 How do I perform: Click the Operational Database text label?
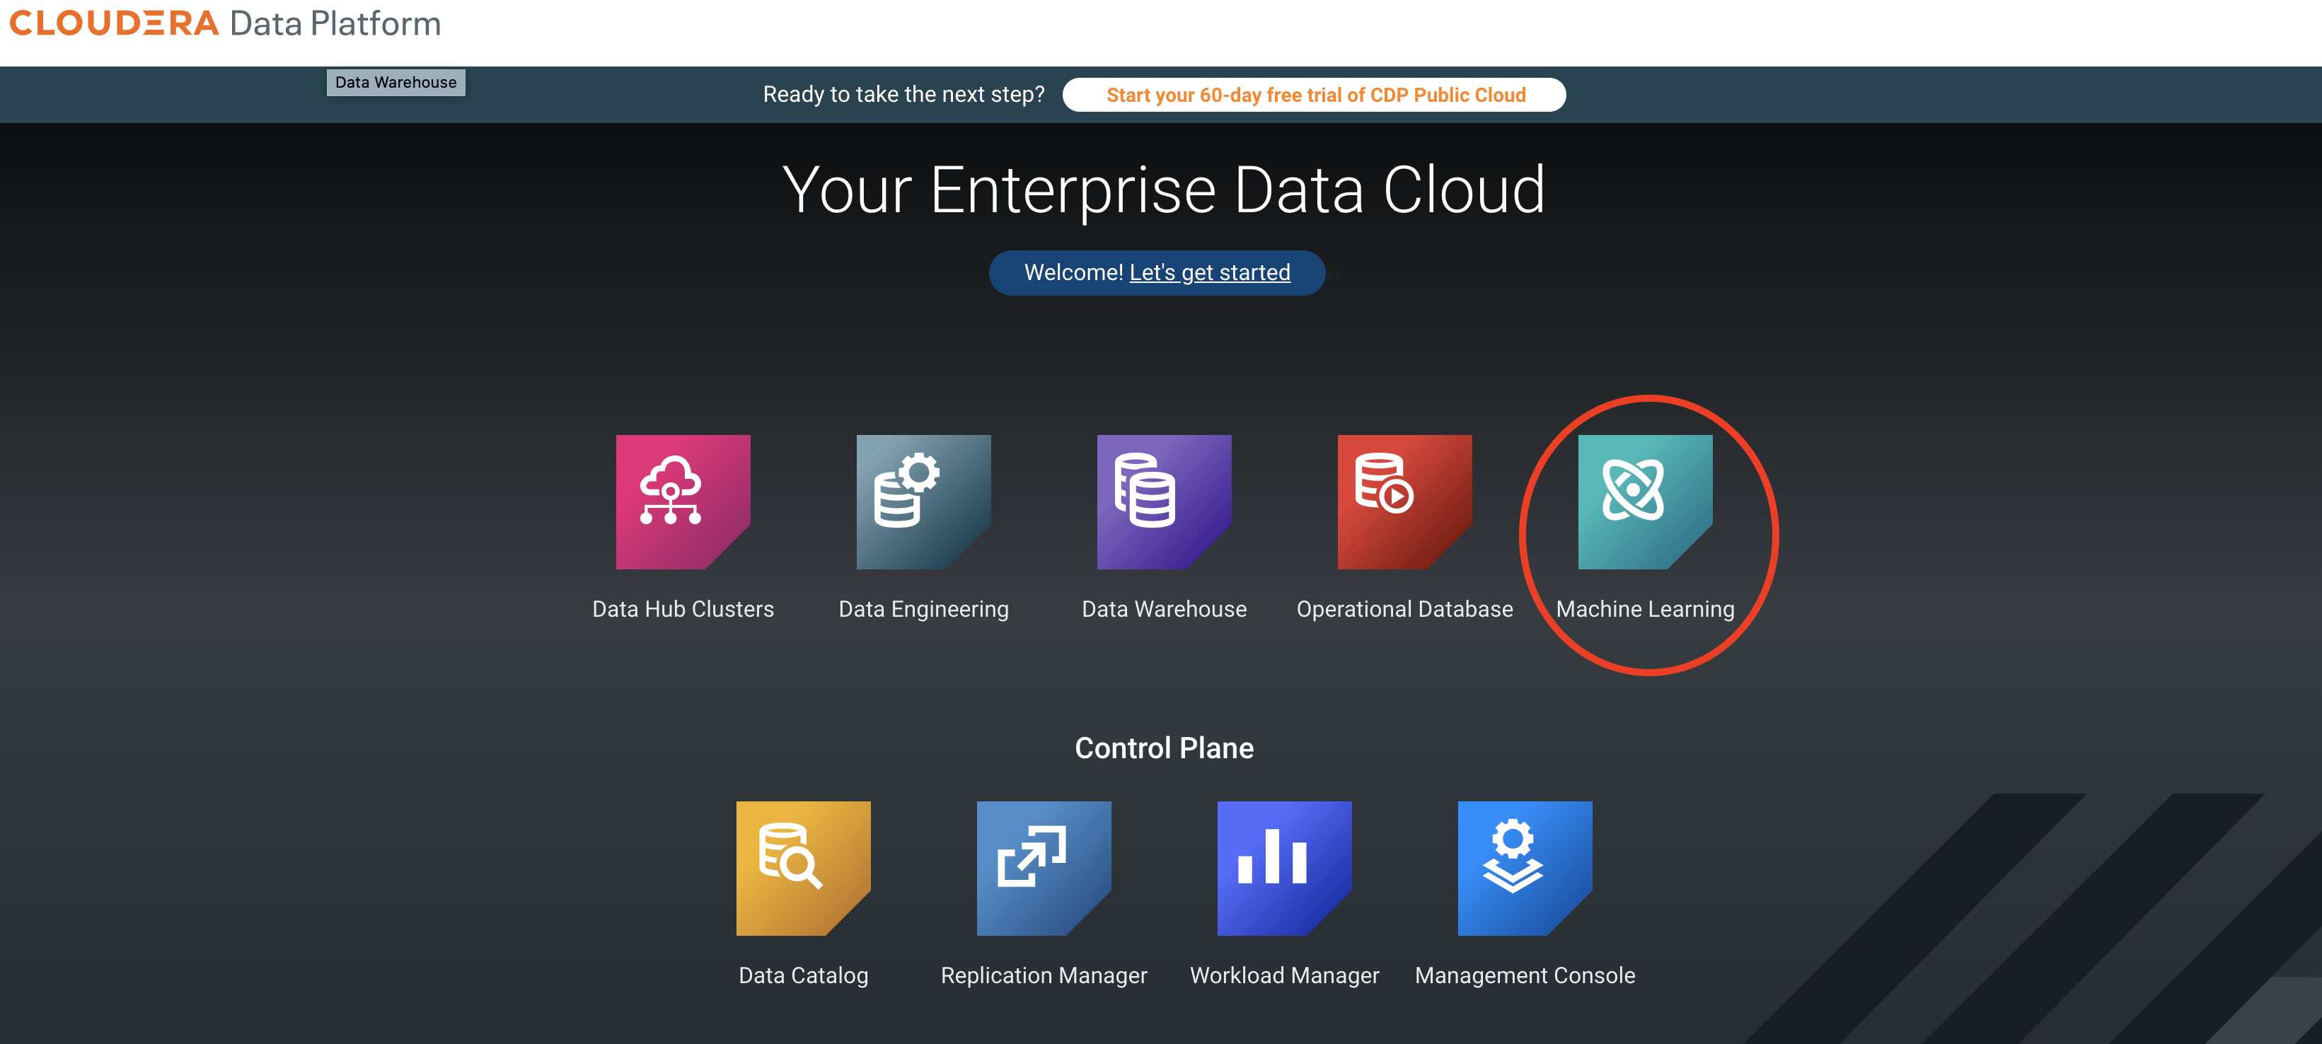1404,610
